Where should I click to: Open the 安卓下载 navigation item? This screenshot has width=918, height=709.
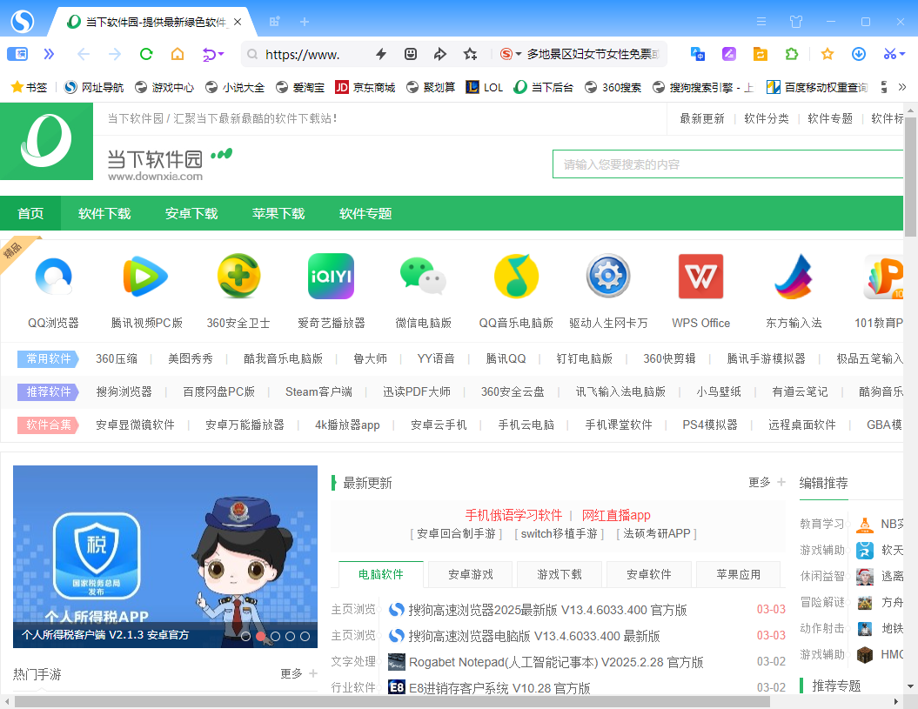(x=191, y=213)
